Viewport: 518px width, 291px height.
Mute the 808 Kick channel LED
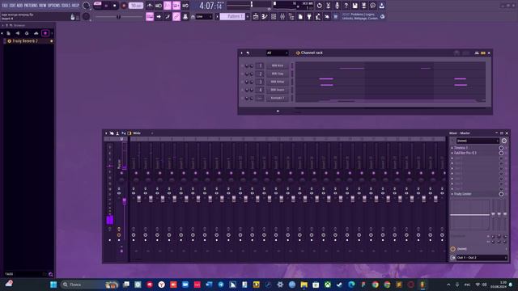pos(242,65)
